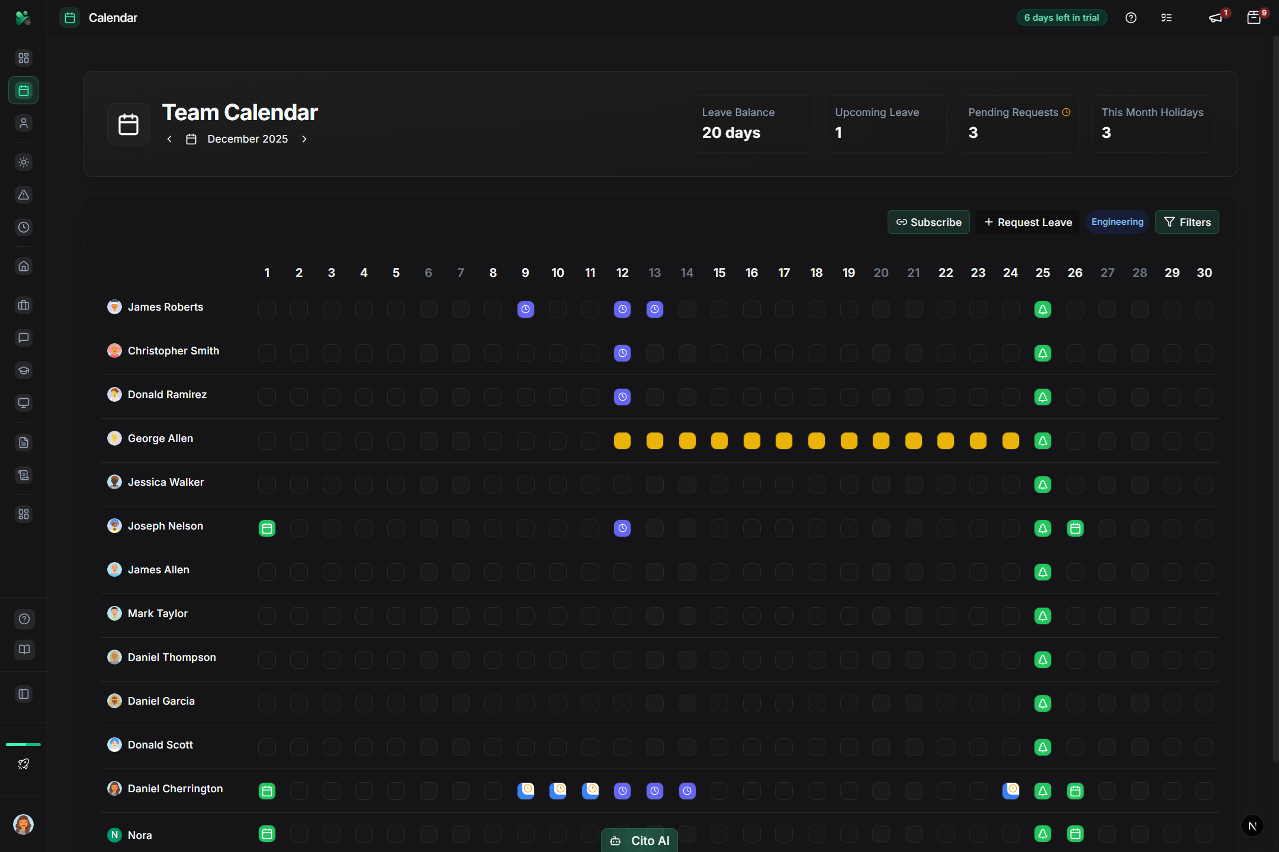Toggle Joseph Nelson's green marker on December 1
This screenshot has height=852, width=1279.
[267, 528]
